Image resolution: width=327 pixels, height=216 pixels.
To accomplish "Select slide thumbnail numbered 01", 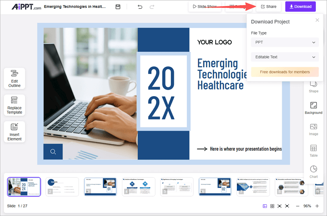I will pos(100,187).
